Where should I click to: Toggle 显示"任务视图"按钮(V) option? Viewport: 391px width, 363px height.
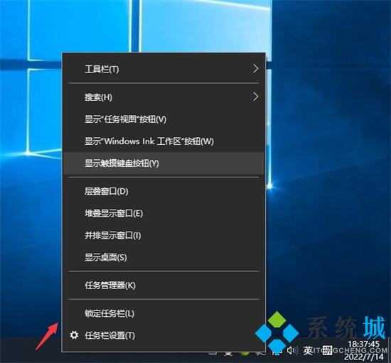coord(164,119)
